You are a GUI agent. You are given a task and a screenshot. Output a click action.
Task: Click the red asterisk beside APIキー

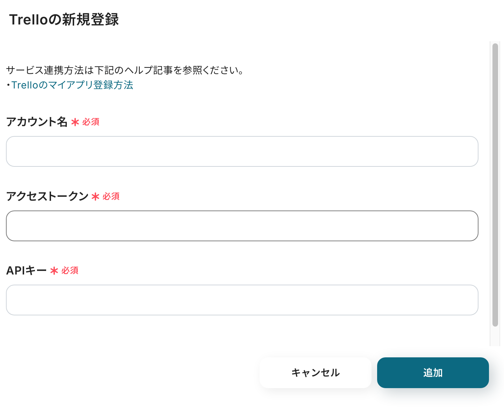click(x=54, y=271)
